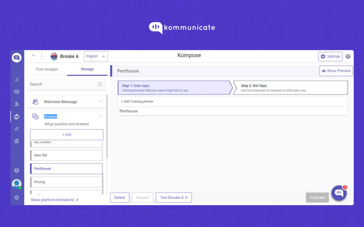Open the integrations plug sidebar icon
The width and height of the screenshot is (364, 227).
(16, 129)
